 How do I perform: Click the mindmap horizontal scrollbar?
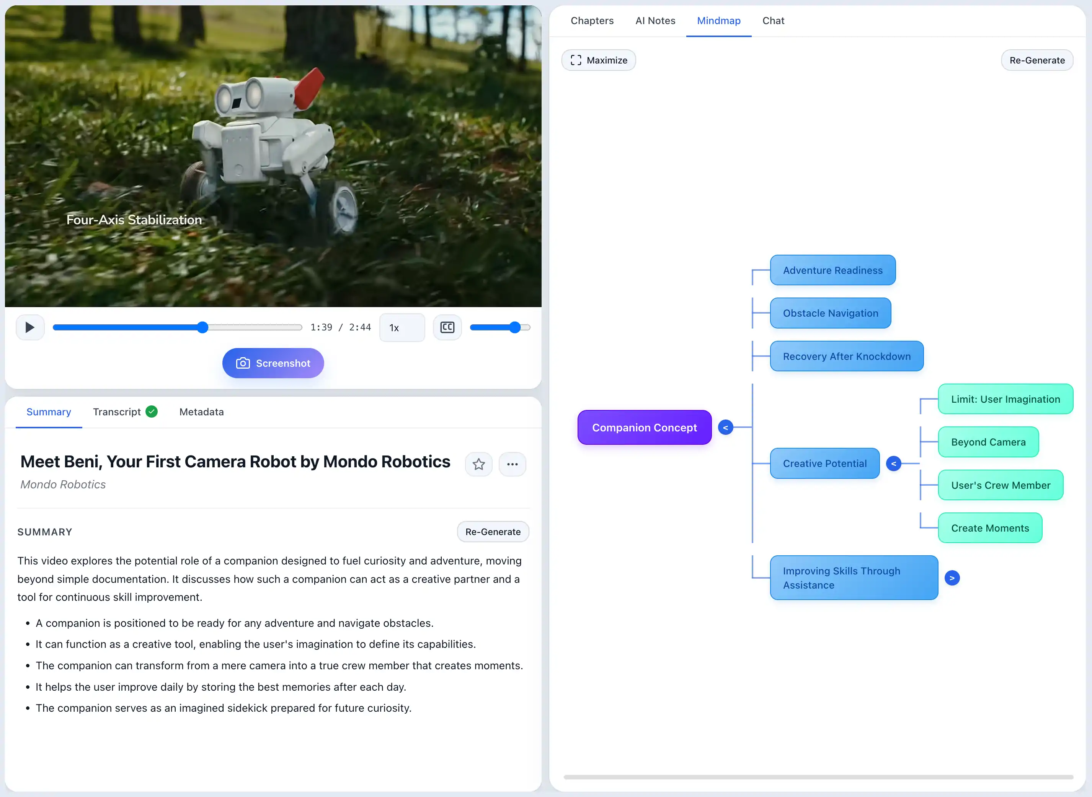point(818,777)
